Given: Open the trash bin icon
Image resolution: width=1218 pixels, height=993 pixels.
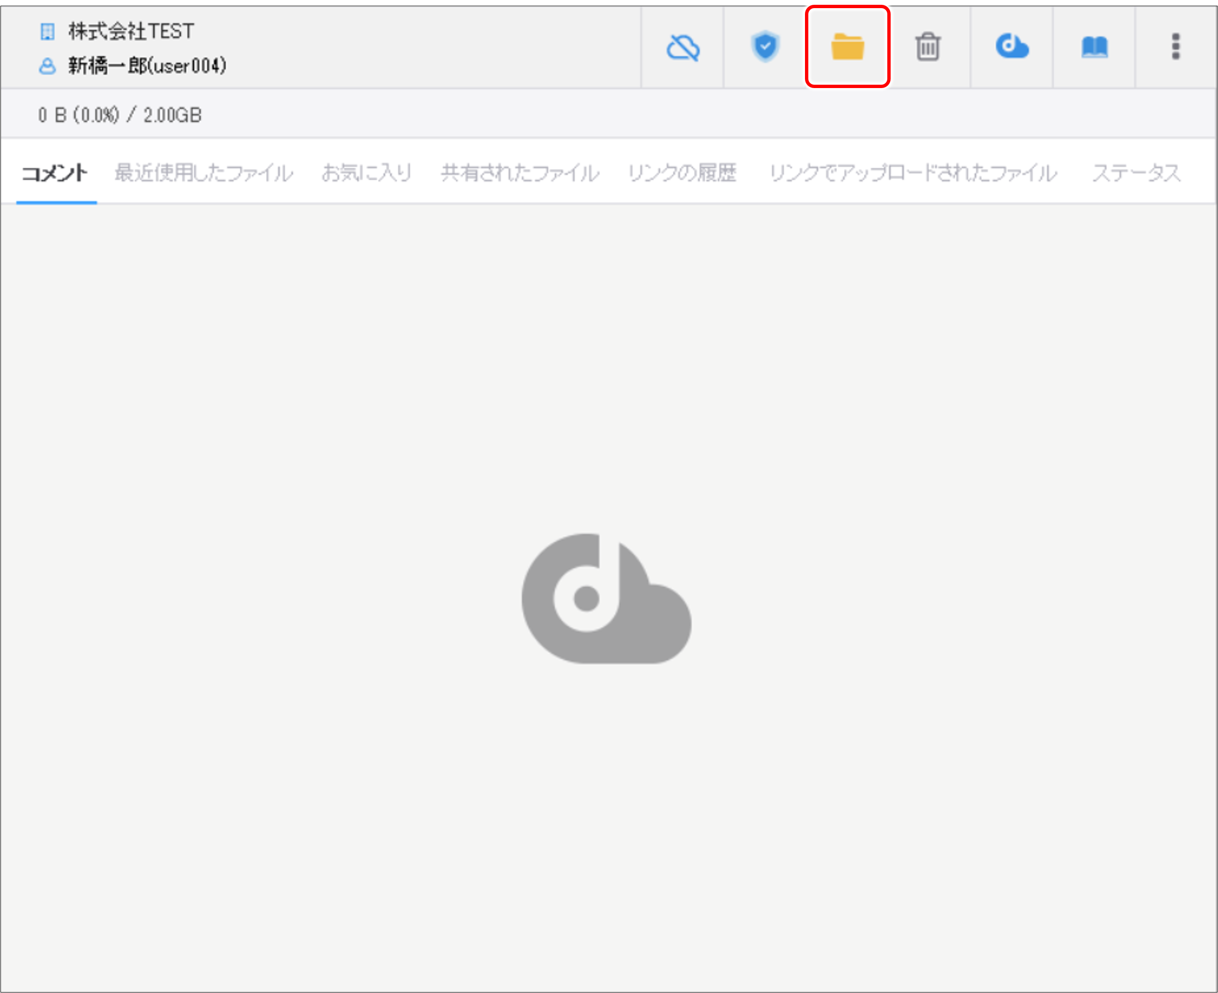Looking at the screenshot, I should tap(927, 47).
